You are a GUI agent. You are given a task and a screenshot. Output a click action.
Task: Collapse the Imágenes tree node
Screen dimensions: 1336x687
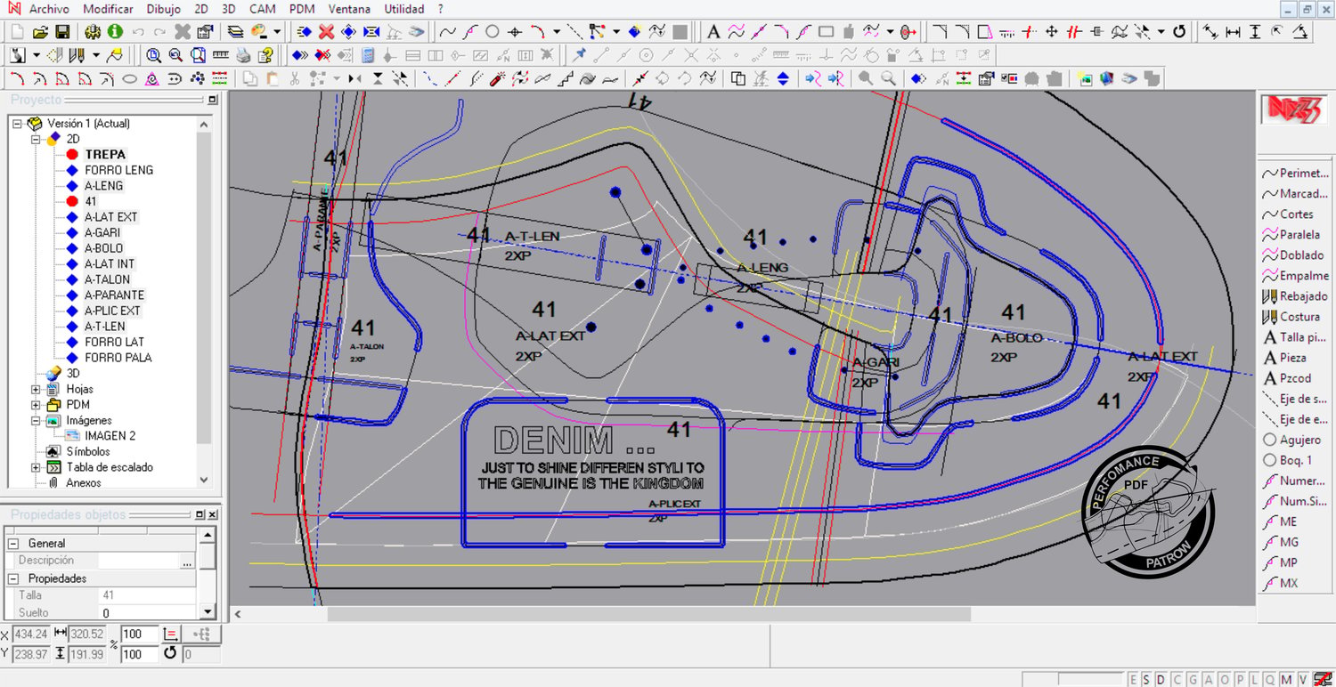point(37,420)
